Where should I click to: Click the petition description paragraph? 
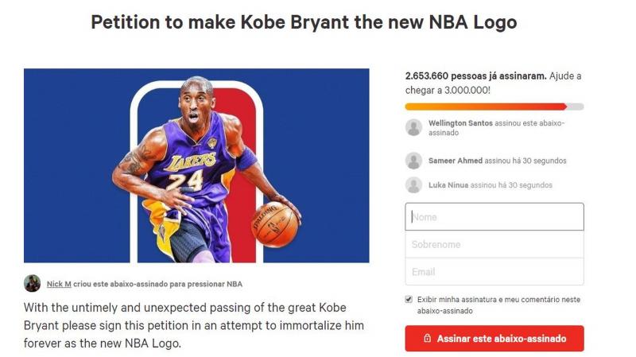coord(194,325)
